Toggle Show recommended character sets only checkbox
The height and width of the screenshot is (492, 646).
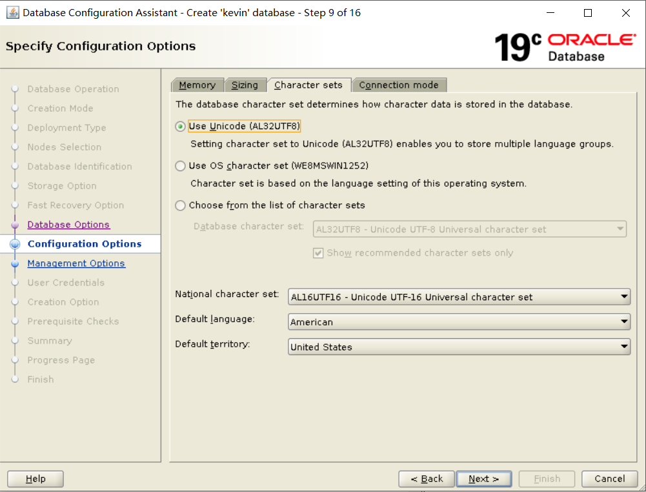pos(318,253)
